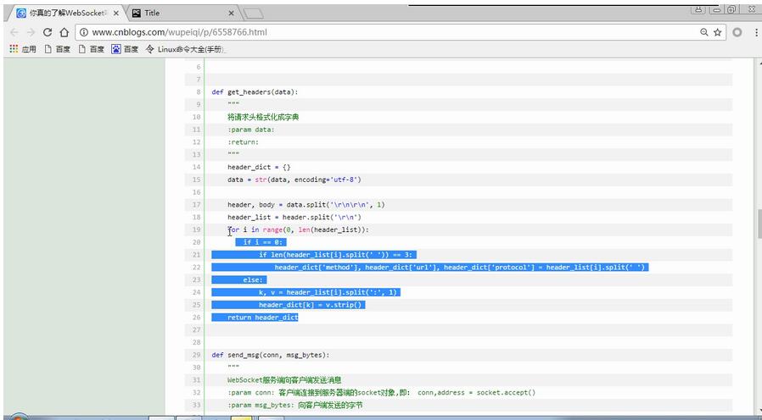The height and width of the screenshot is (420, 762).
Task: Click 'def send_msg(conn, msg_bytes):' line 29
Action: (271, 355)
